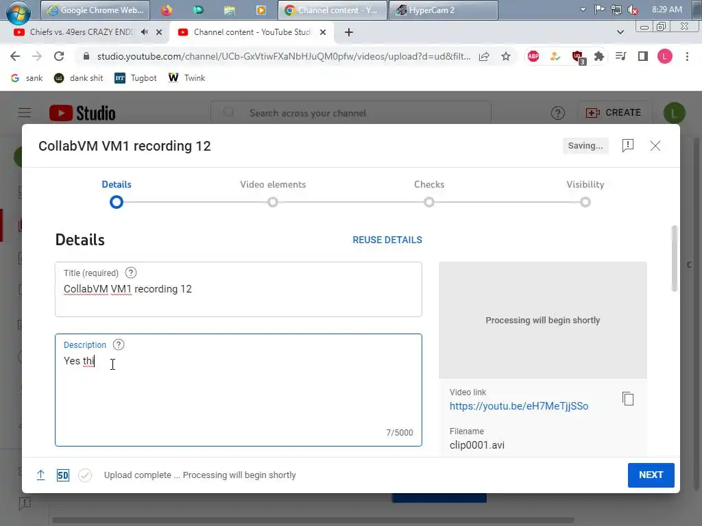The height and width of the screenshot is (526, 702).
Task: Go to the Visibility step
Action: [585, 194]
